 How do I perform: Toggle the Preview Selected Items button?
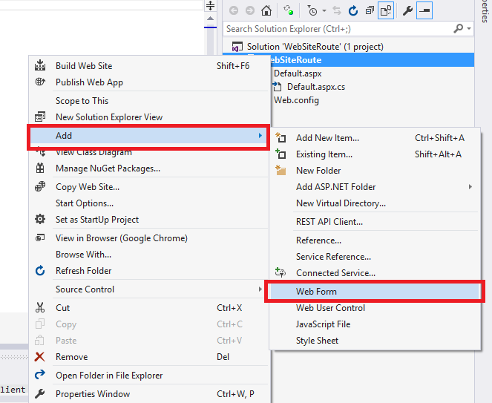[x=424, y=10]
